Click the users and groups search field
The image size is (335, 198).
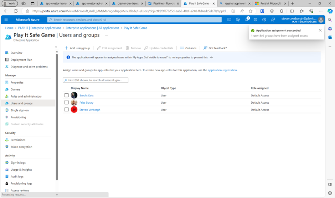[96, 80]
